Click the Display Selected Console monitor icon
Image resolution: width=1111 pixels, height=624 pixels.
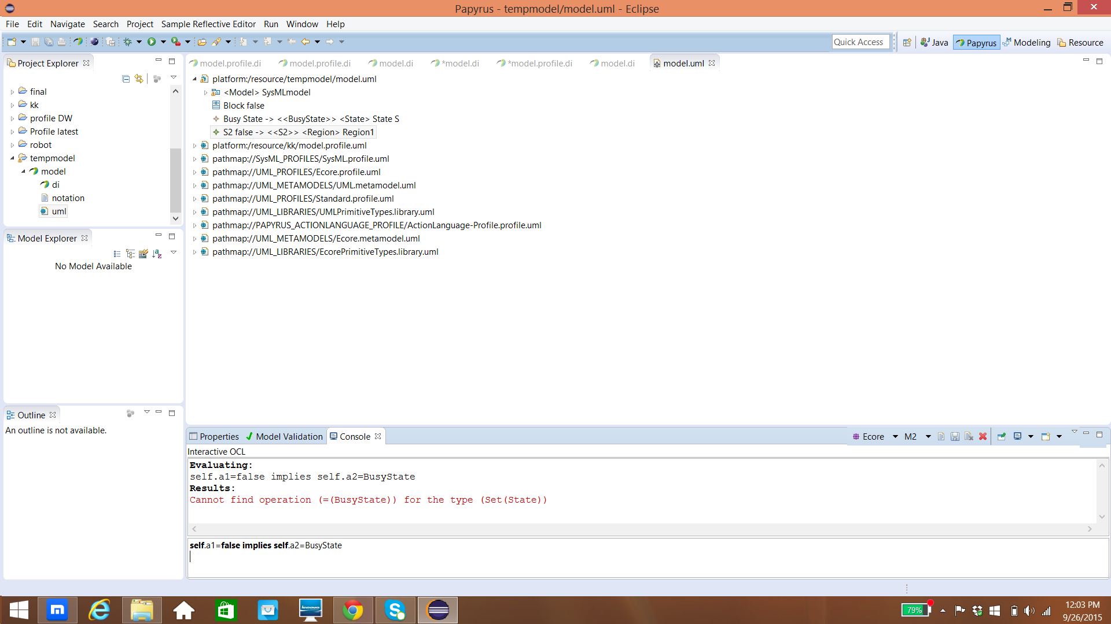click(1017, 437)
